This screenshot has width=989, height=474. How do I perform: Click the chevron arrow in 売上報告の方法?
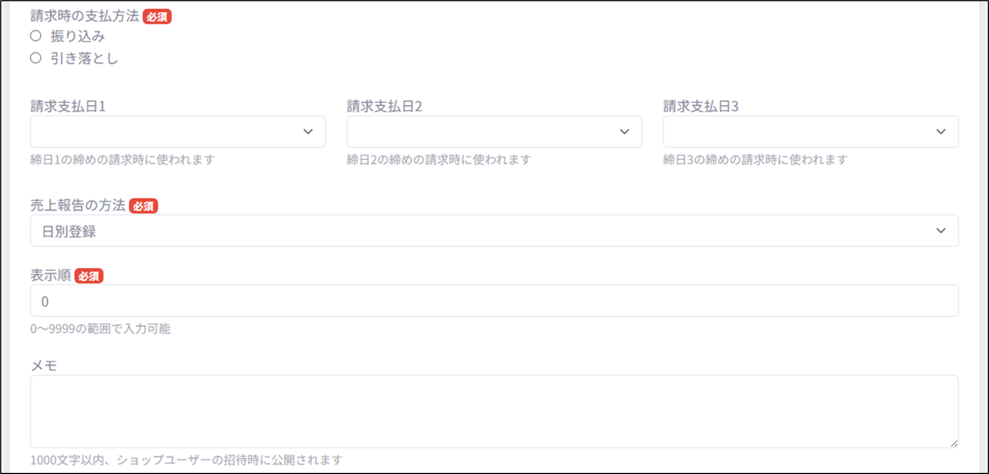tap(940, 231)
